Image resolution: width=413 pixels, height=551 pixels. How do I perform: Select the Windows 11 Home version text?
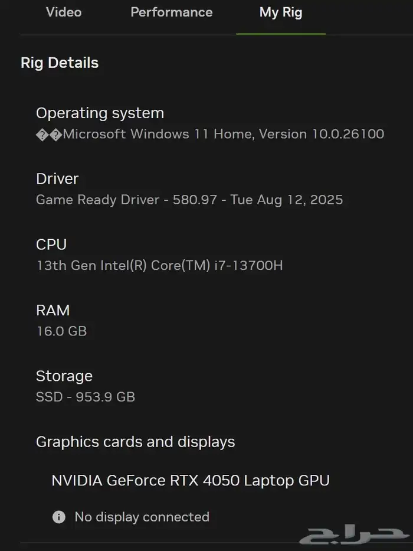point(224,134)
